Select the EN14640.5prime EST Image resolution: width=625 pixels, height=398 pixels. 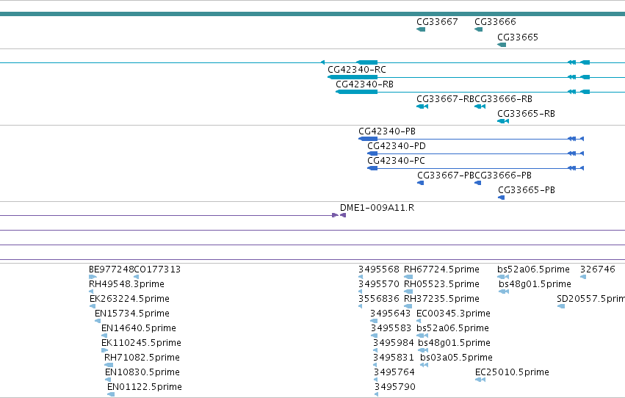139,329
